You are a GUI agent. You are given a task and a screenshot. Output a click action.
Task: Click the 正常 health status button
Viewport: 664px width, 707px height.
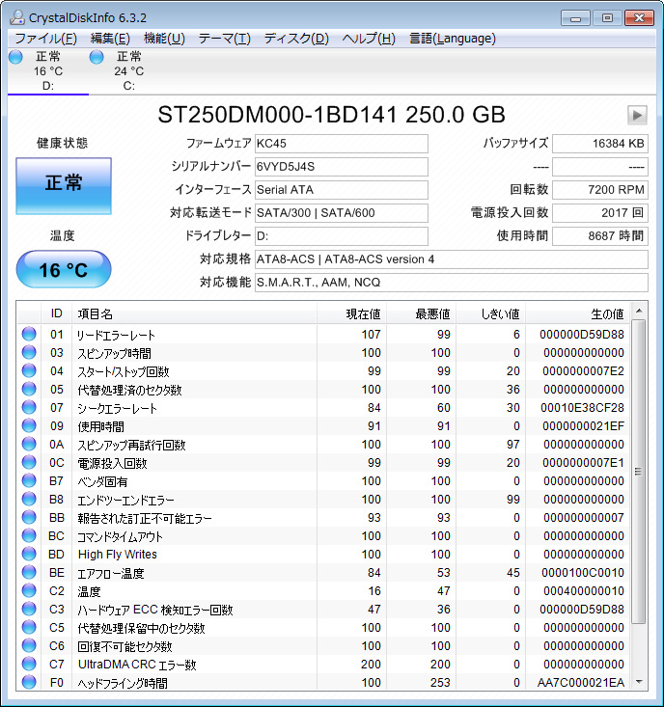64,186
